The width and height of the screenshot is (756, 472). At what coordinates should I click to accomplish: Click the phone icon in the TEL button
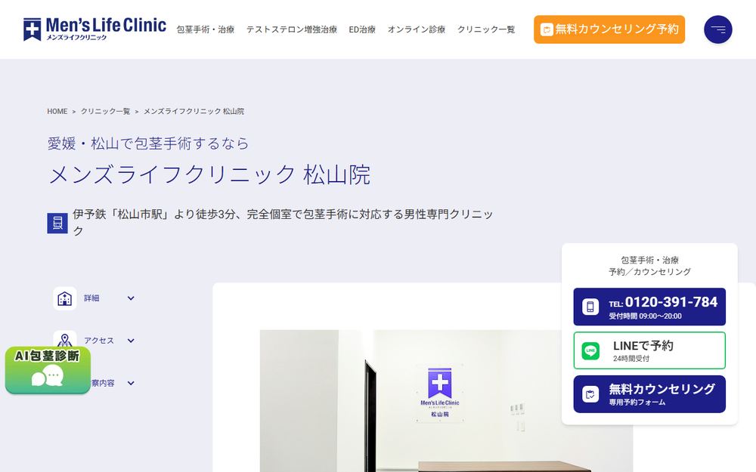[590, 307]
